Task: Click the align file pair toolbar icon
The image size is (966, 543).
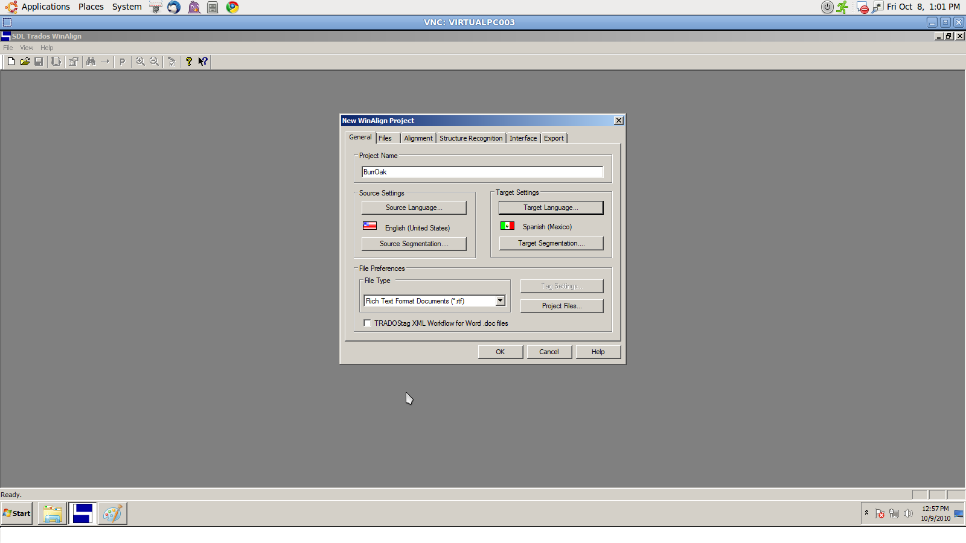Action: (x=56, y=62)
